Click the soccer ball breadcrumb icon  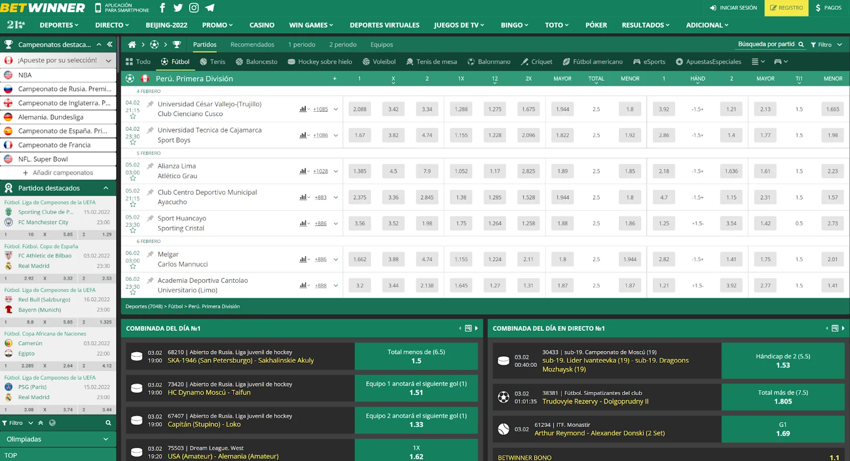click(x=154, y=45)
